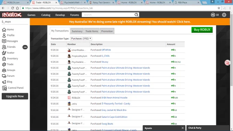The width and height of the screenshot is (233, 131).
Task: Click the Unorthodox member avatar
Action: click(69, 50)
